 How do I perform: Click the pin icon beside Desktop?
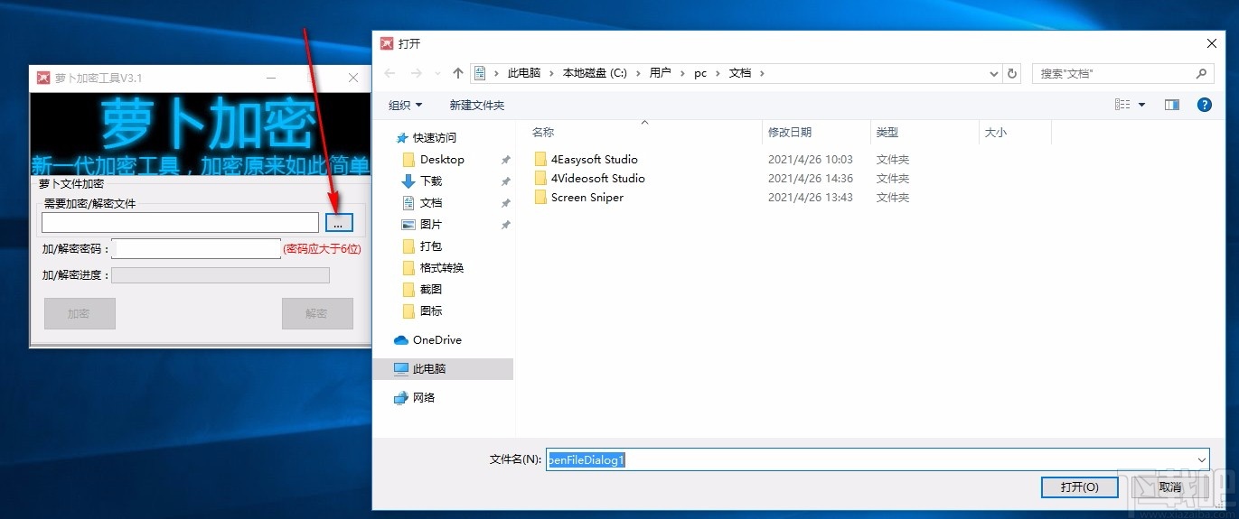505,159
